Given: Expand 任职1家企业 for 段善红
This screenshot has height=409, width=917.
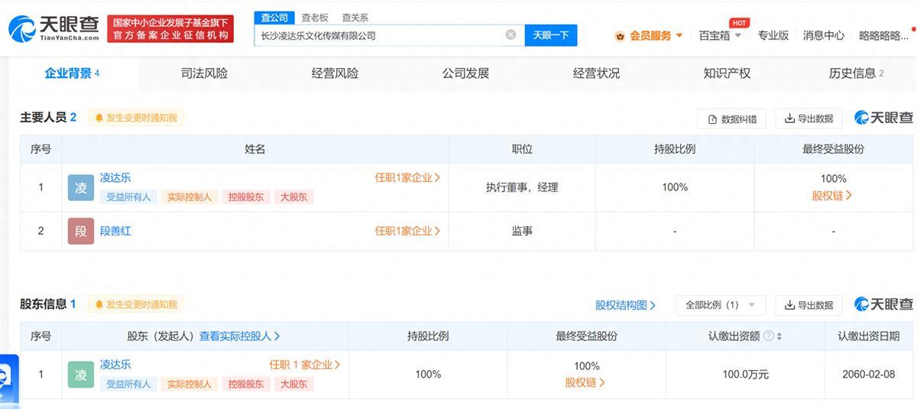Looking at the screenshot, I should [x=407, y=231].
